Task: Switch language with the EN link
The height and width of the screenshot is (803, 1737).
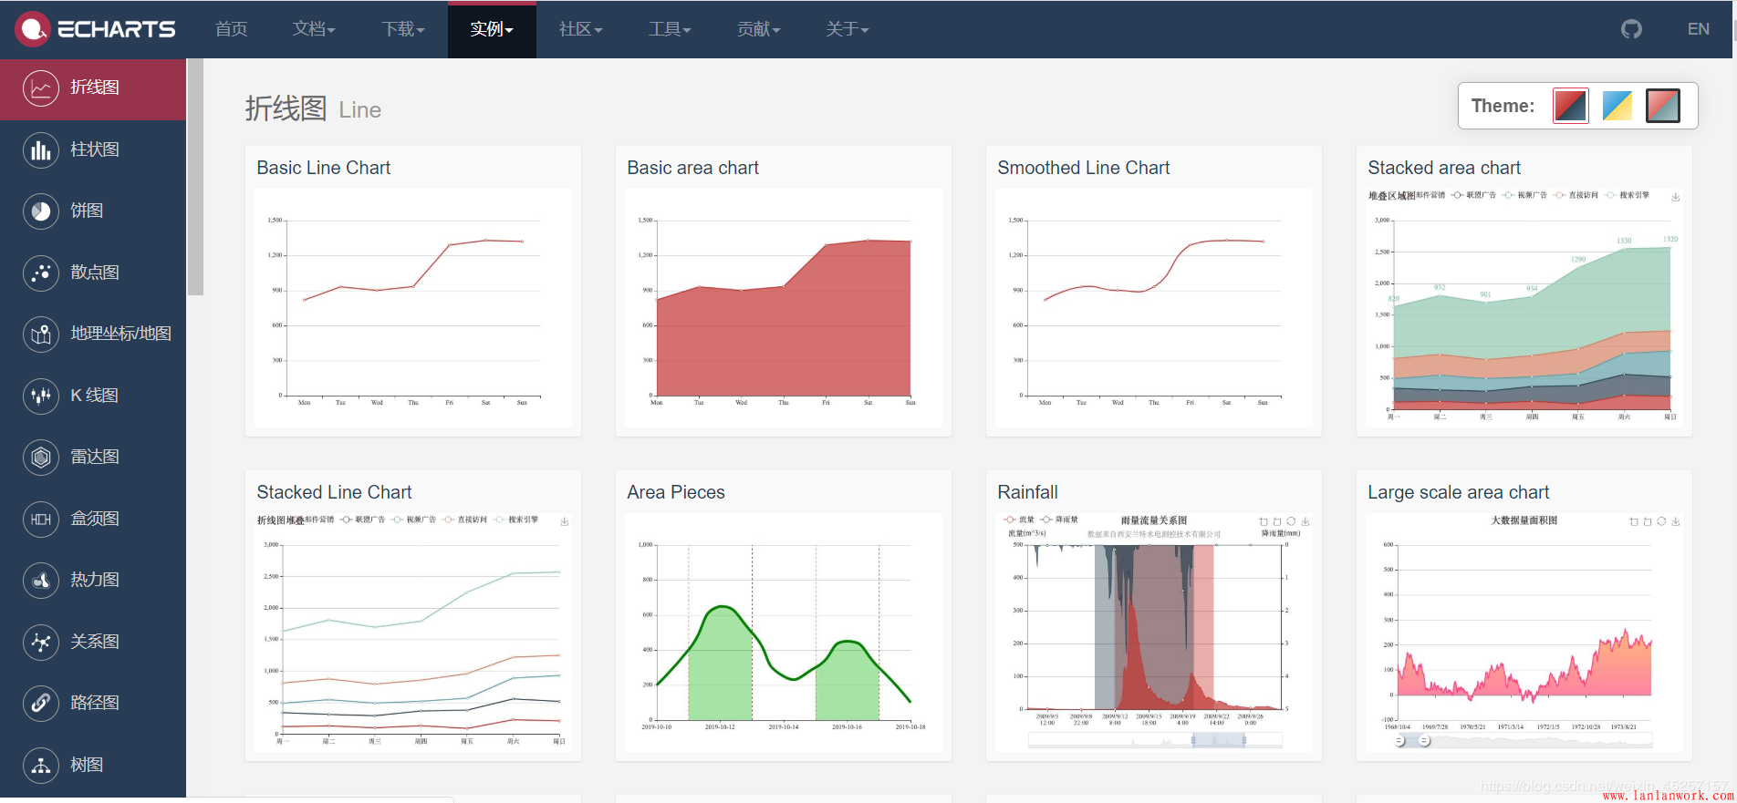Action: 1698,29
